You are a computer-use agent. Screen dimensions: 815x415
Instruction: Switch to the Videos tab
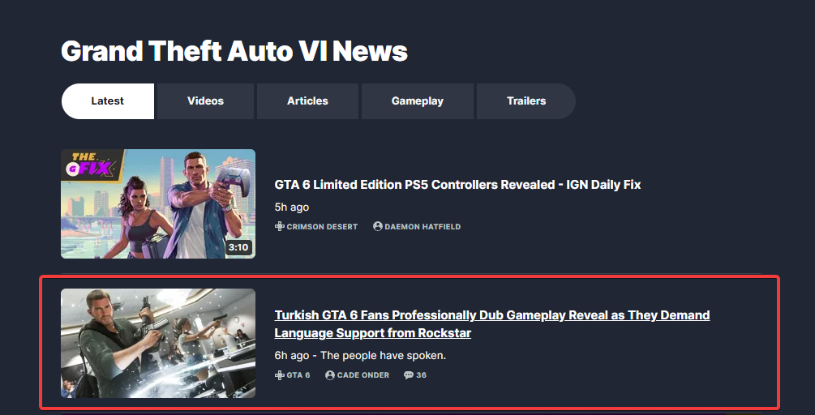(x=205, y=101)
